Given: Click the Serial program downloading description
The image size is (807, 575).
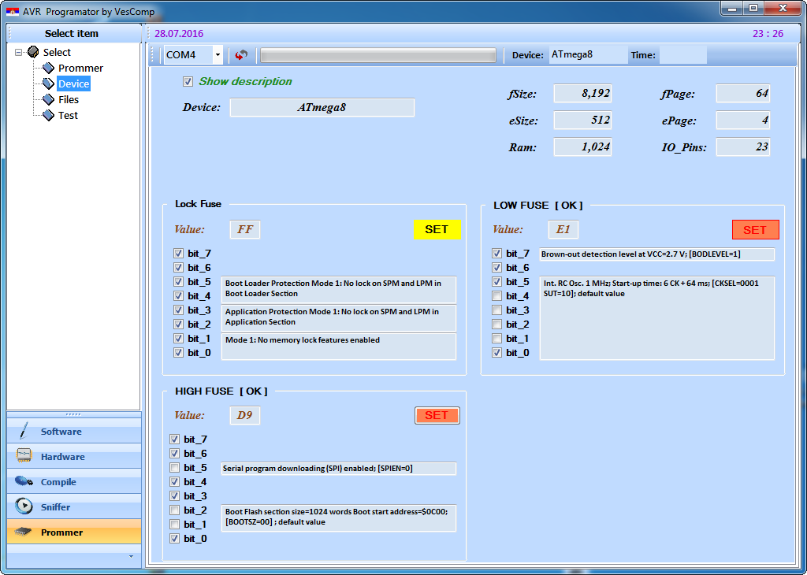Looking at the screenshot, I should 339,469.
